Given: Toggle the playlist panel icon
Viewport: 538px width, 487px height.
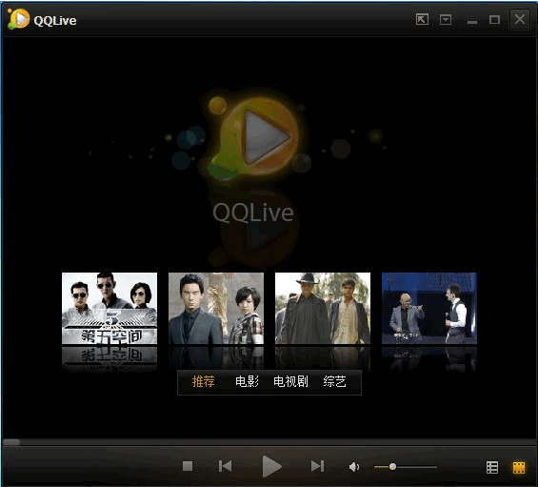Looking at the screenshot, I should [x=492, y=467].
